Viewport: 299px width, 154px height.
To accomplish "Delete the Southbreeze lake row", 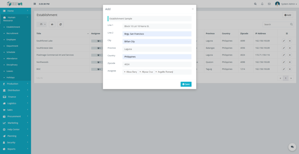I will point(290,48).
